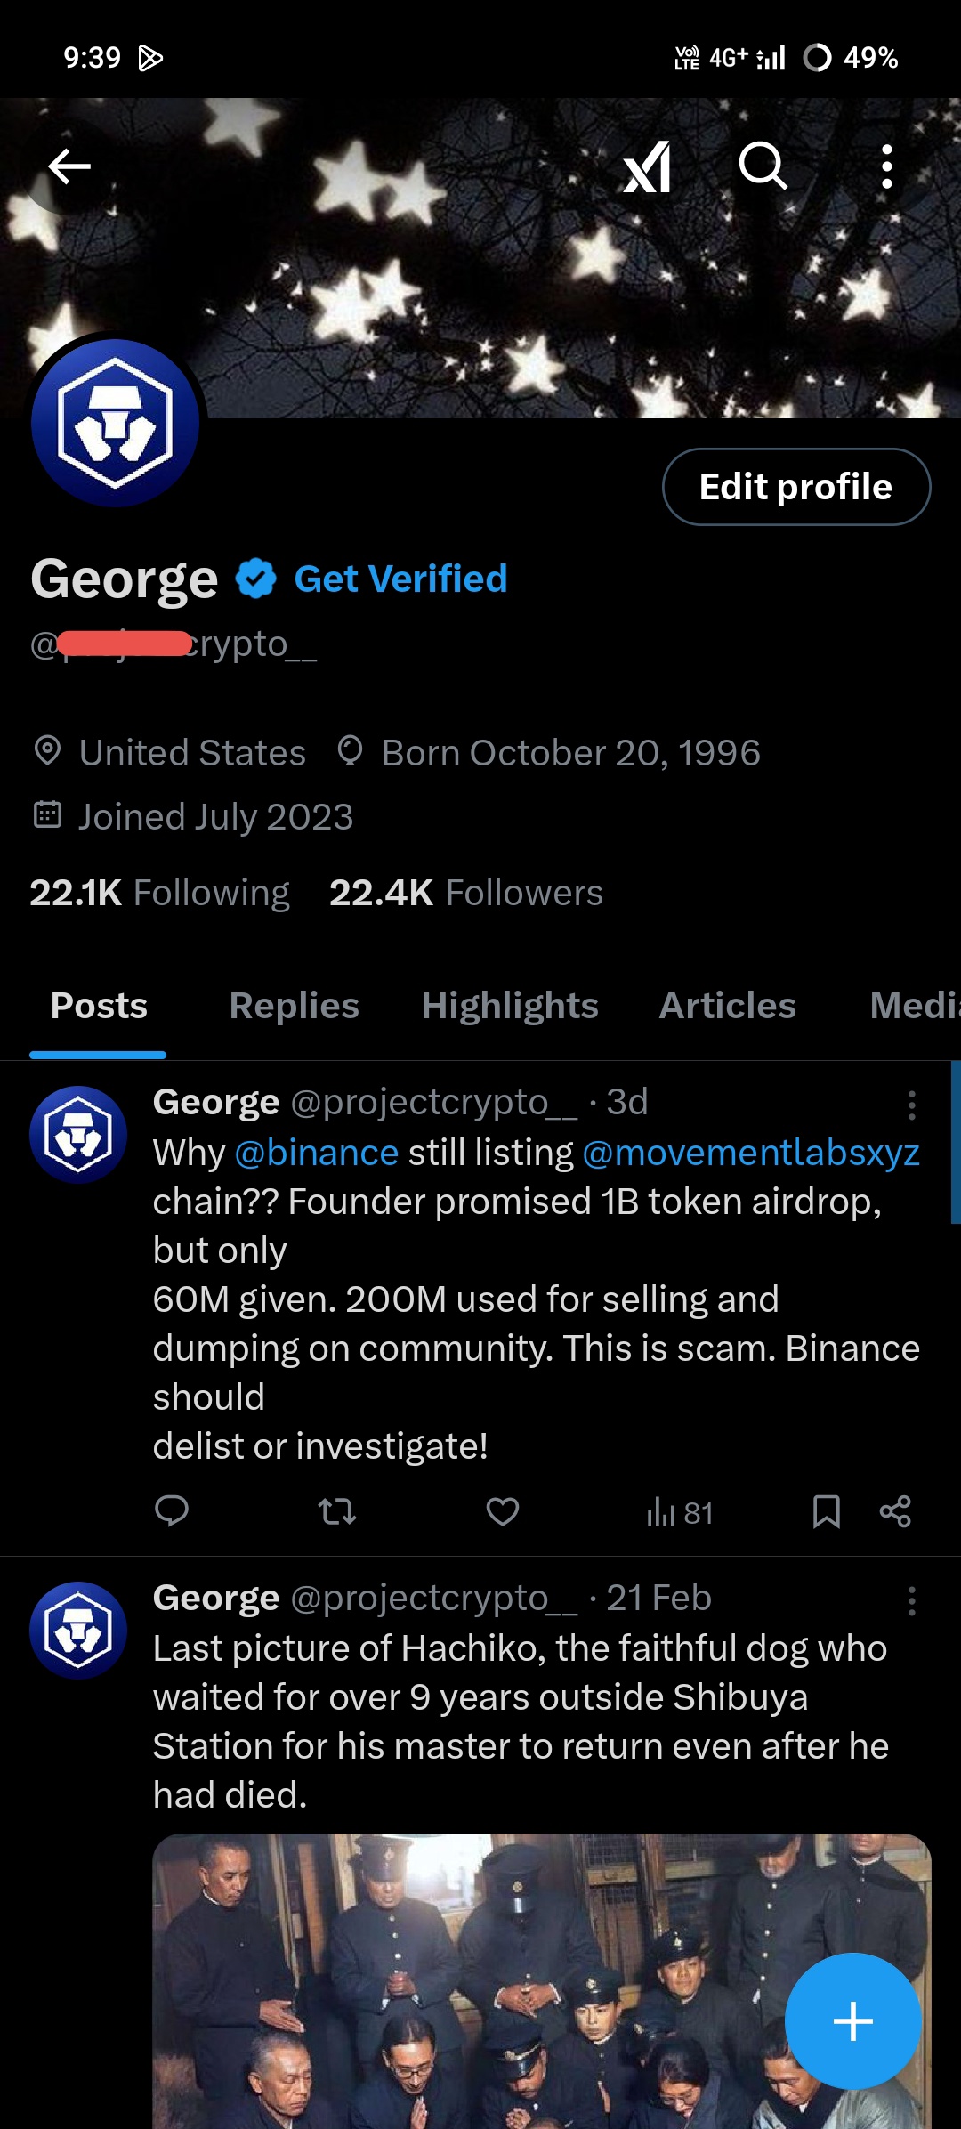Tap the back arrow to exit profile
This screenshot has height=2129, width=961.
pyautogui.click(x=69, y=167)
